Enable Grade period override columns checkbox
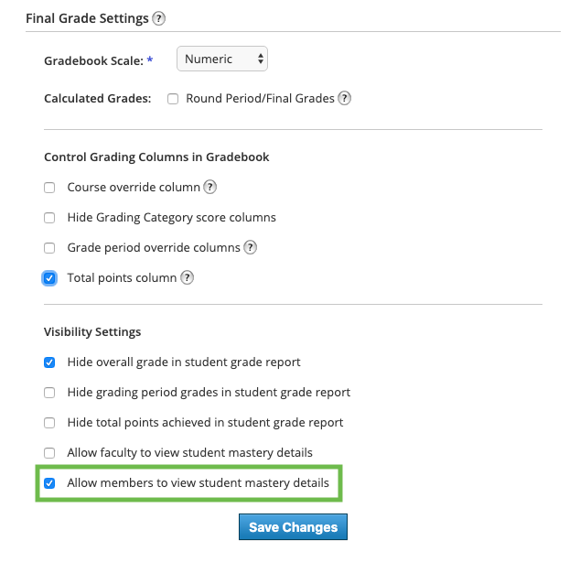 point(49,248)
